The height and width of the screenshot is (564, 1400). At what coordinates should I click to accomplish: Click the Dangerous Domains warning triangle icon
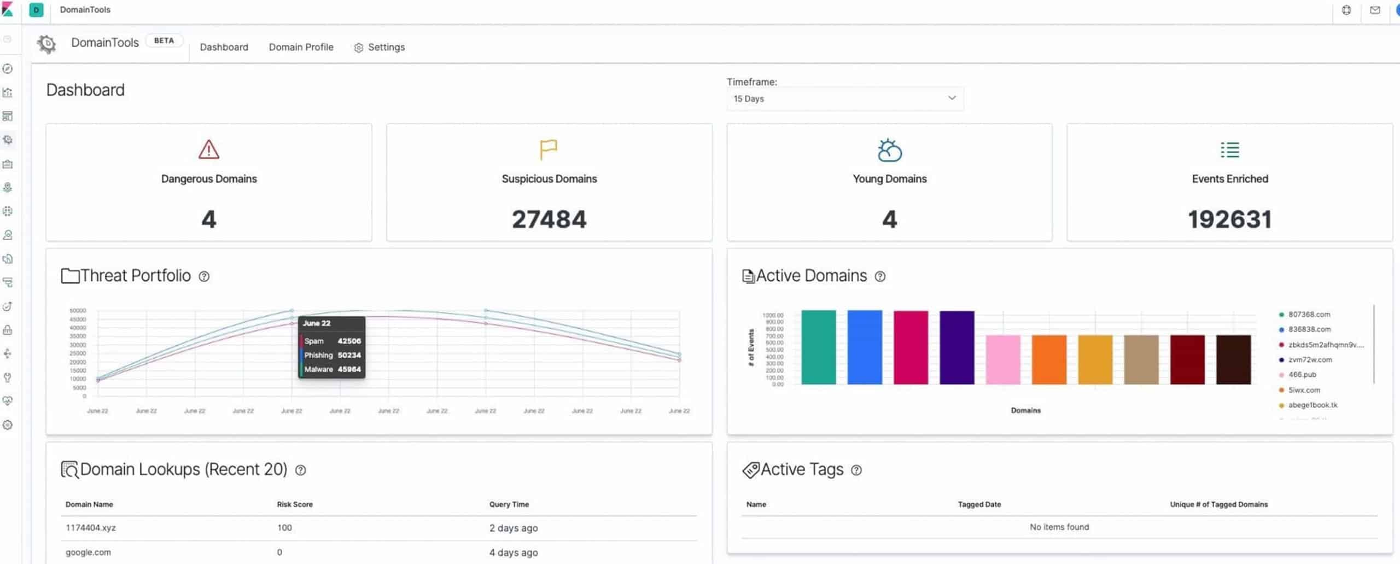click(209, 149)
